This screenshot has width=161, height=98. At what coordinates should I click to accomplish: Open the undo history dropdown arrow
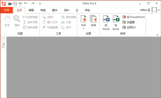click(x=29, y=3)
